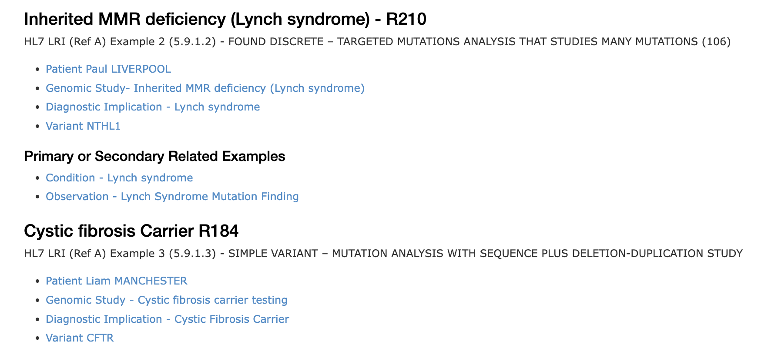
Task: Open Observation - Lynch Syndrome Mutation Finding
Action: (172, 197)
